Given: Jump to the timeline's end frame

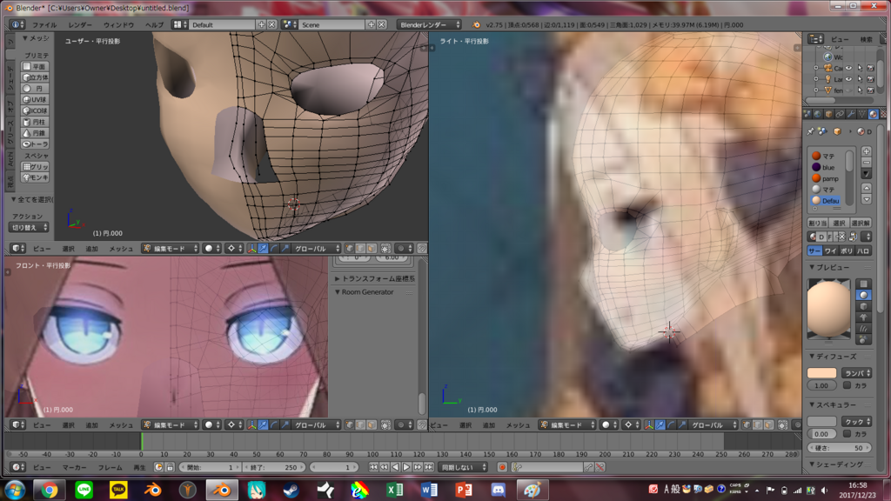Looking at the screenshot, I should tap(429, 467).
